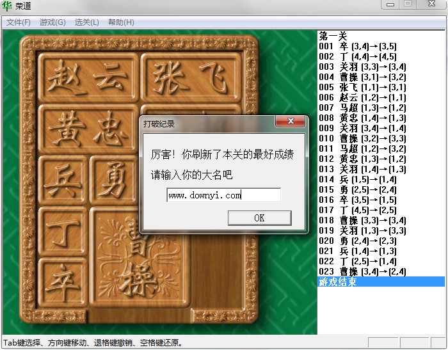Open the 文件(F) menu
Image resolution: width=448 pixels, height=350 pixels.
click(19, 22)
